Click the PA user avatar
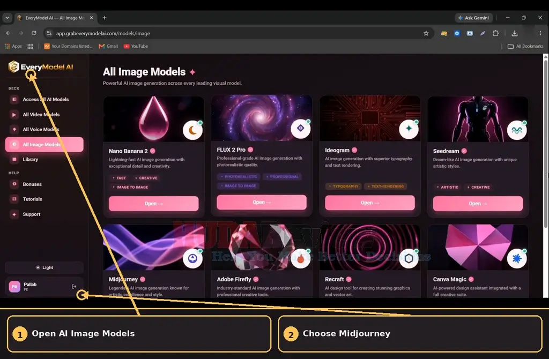The height and width of the screenshot is (359, 549). tap(14, 287)
